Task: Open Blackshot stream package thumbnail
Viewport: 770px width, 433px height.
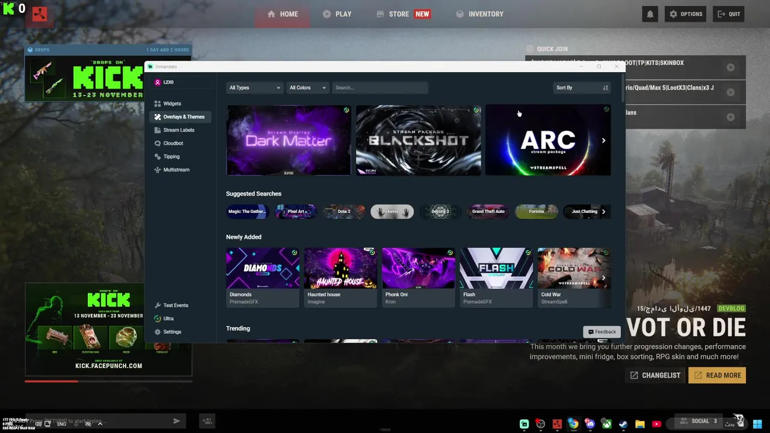Action: pyautogui.click(x=418, y=140)
